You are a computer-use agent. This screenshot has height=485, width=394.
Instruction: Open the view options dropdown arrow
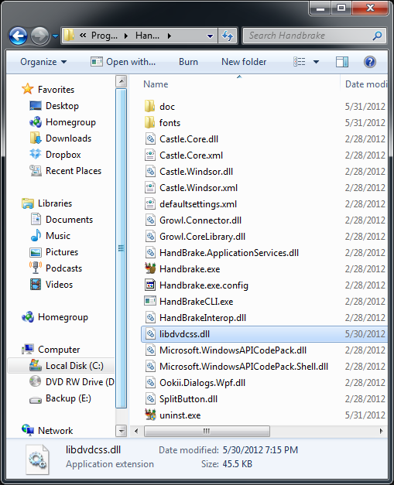coord(316,62)
